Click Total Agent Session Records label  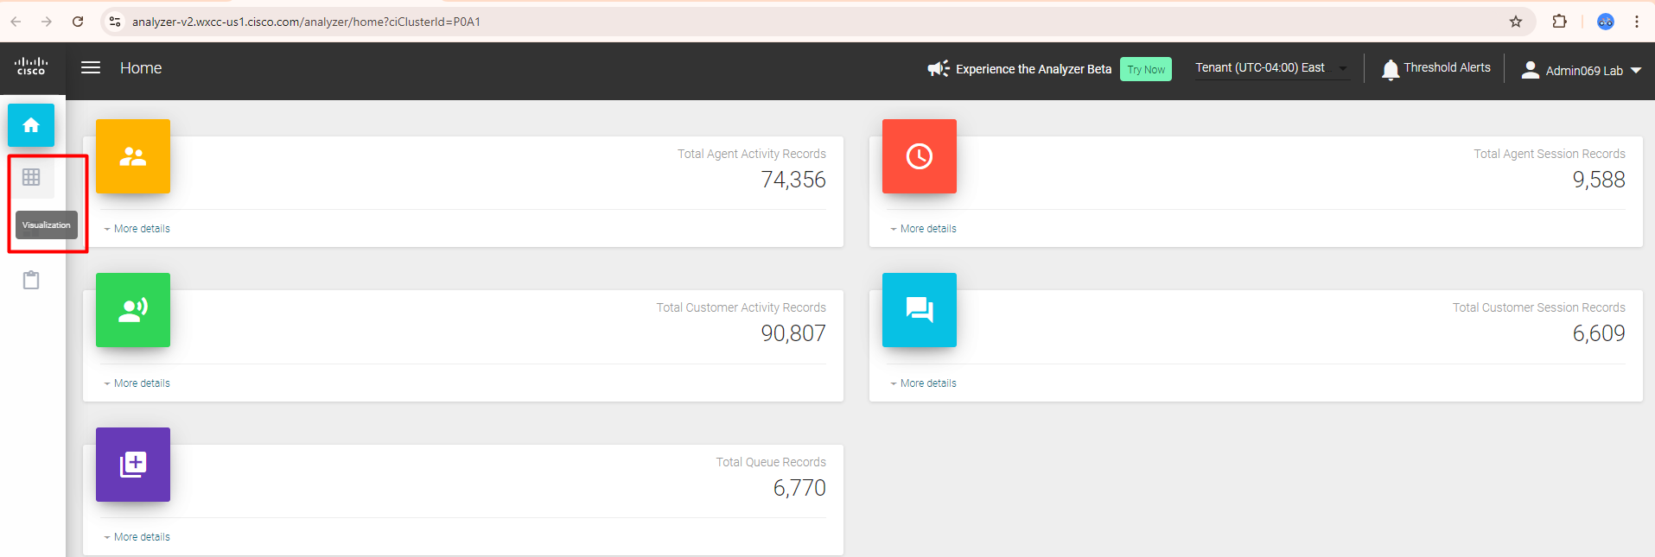tap(1550, 154)
